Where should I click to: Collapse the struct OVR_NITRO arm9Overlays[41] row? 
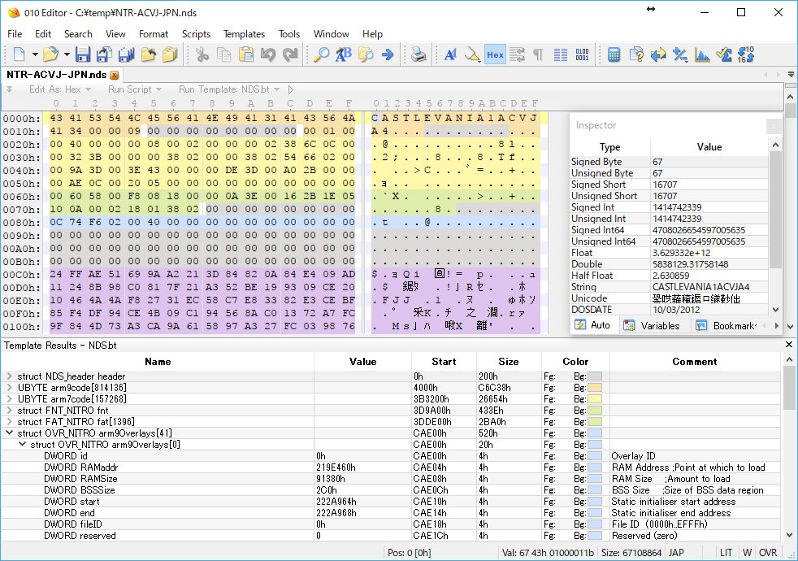[x=9, y=433]
